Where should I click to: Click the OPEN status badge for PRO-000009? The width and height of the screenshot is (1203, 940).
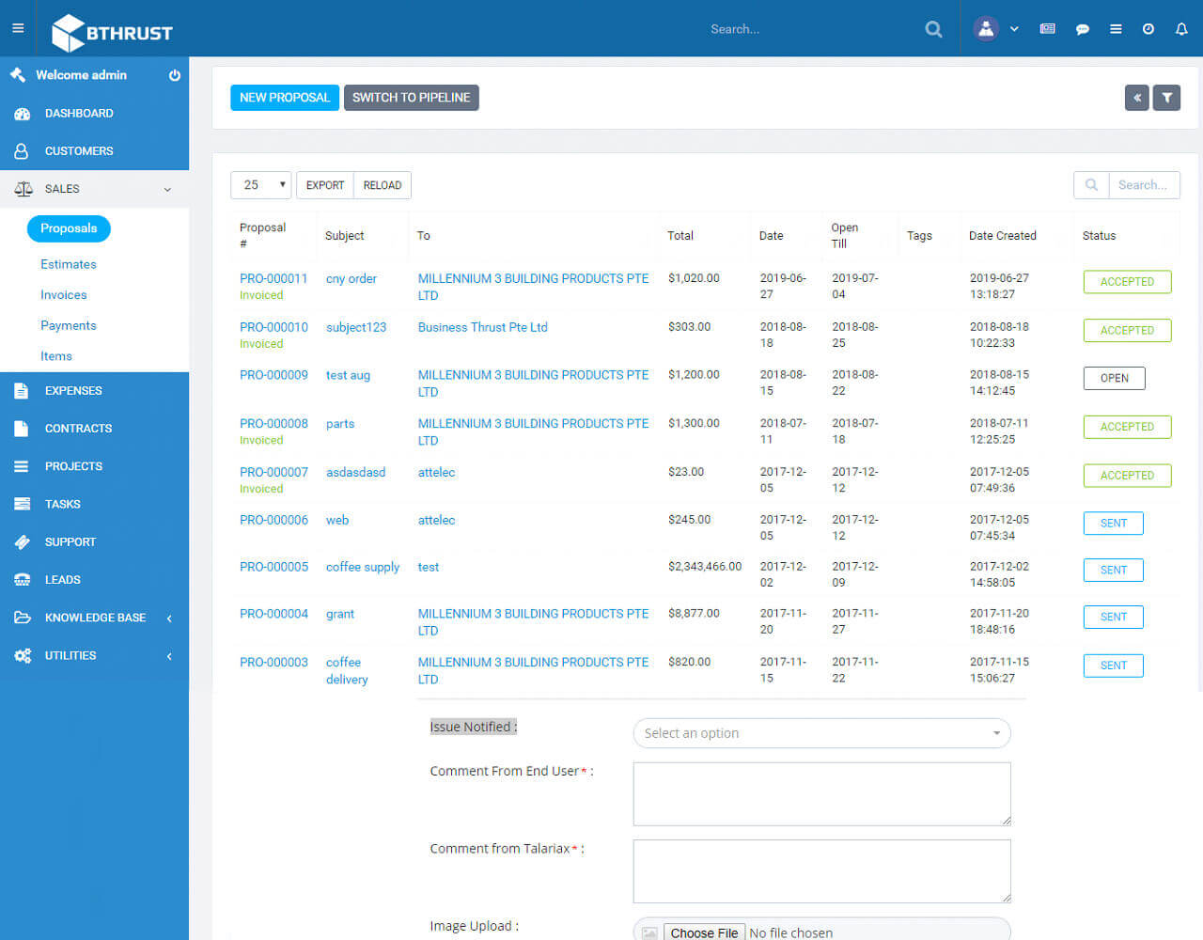pyautogui.click(x=1115, y=379)
